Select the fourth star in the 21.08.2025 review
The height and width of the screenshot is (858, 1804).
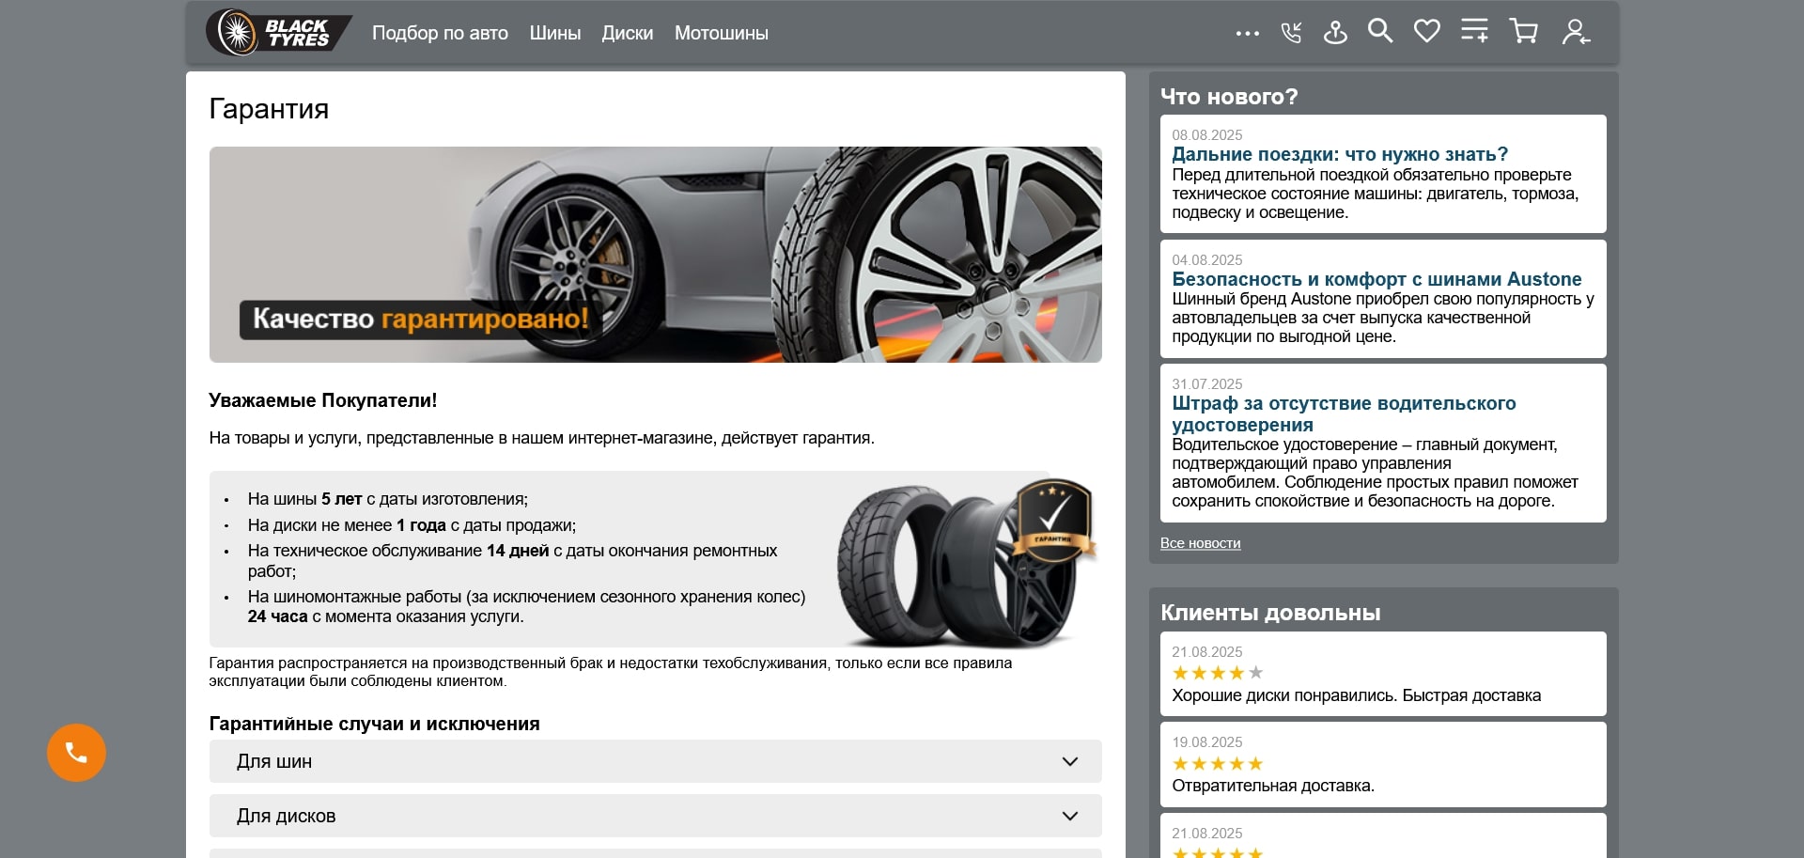1236,673
